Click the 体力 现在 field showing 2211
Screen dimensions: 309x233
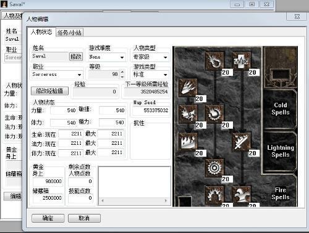click(71, 153)
